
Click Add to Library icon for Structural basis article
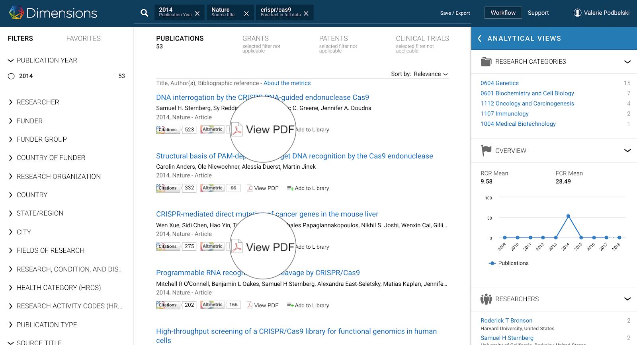290,188
